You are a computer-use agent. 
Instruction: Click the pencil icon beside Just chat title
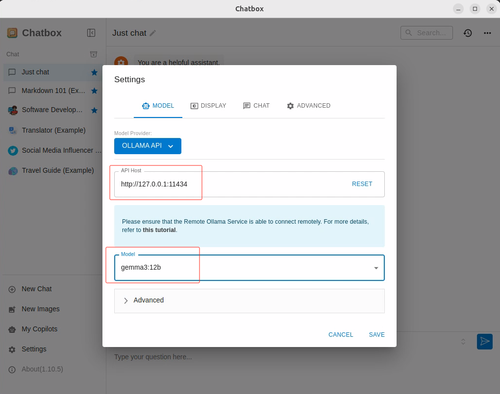click(153, 33)
